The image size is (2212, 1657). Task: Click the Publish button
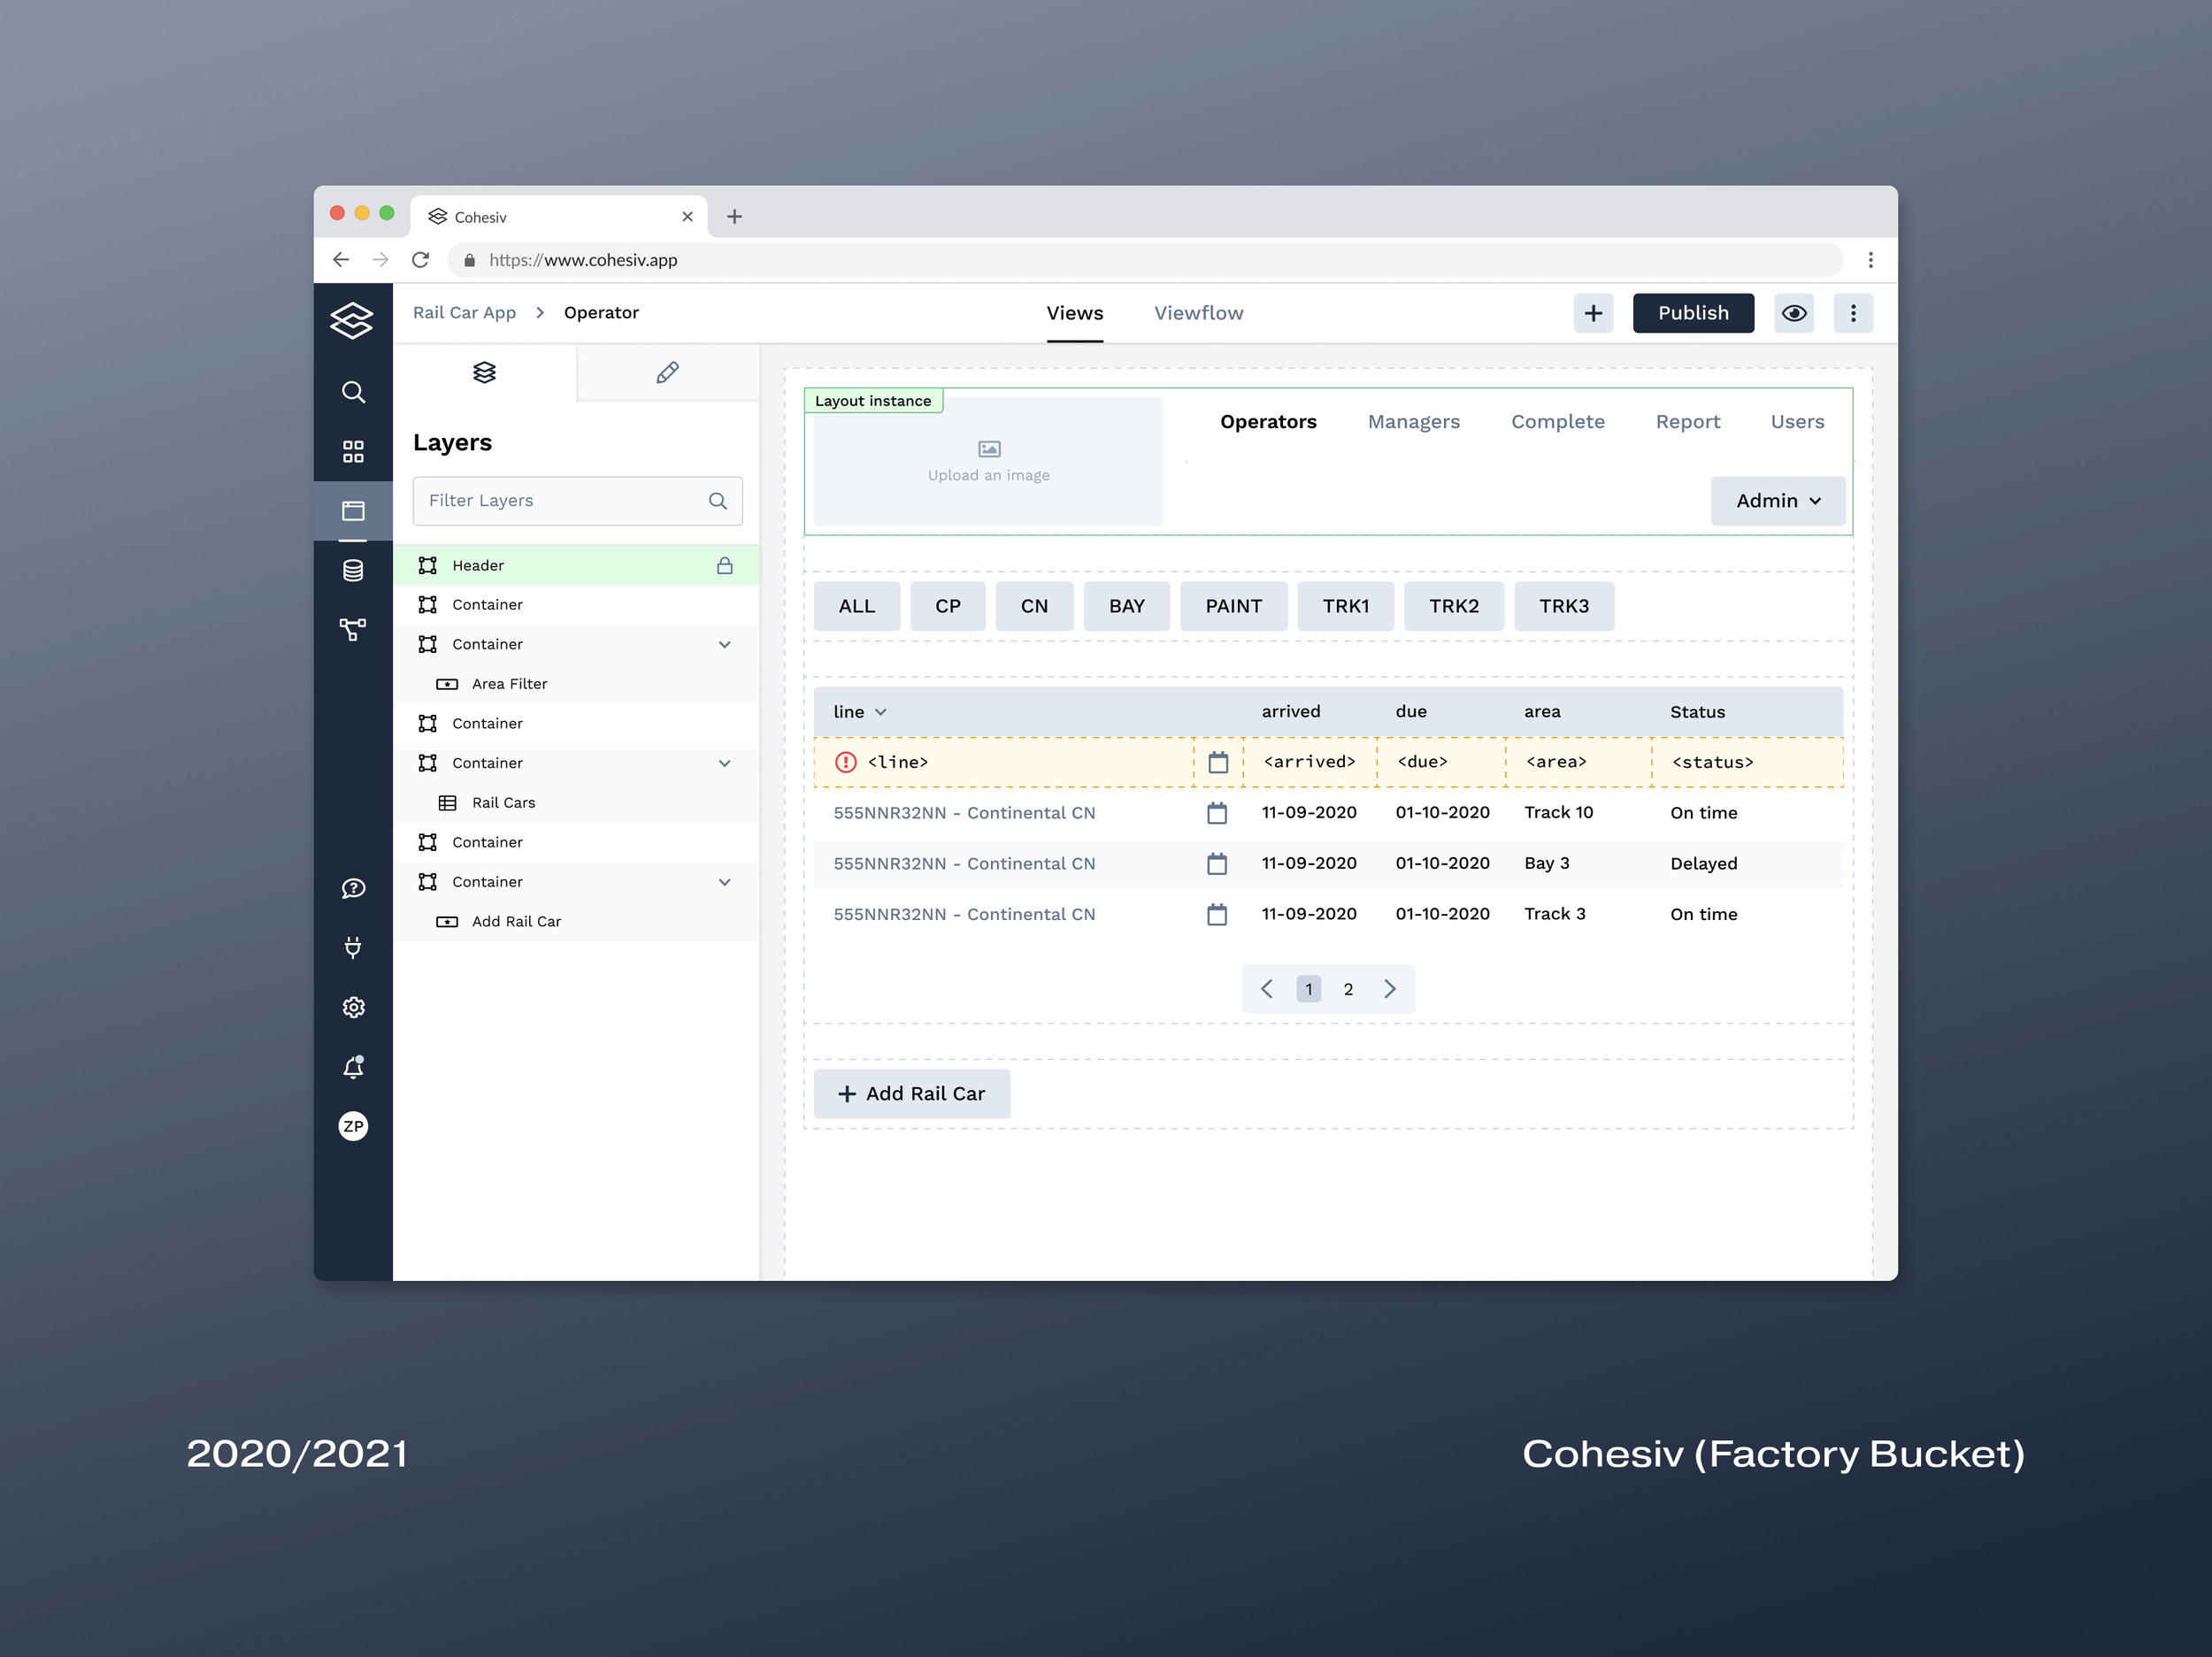click(x=1692, y=313)
